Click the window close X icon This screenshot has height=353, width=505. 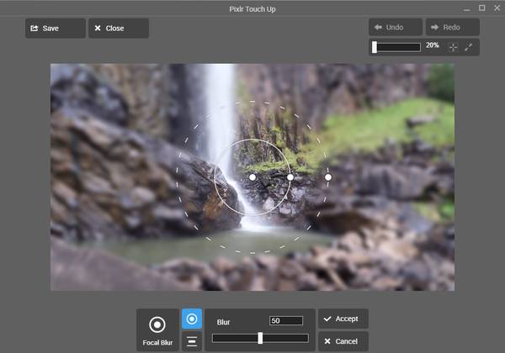[496, 8]
